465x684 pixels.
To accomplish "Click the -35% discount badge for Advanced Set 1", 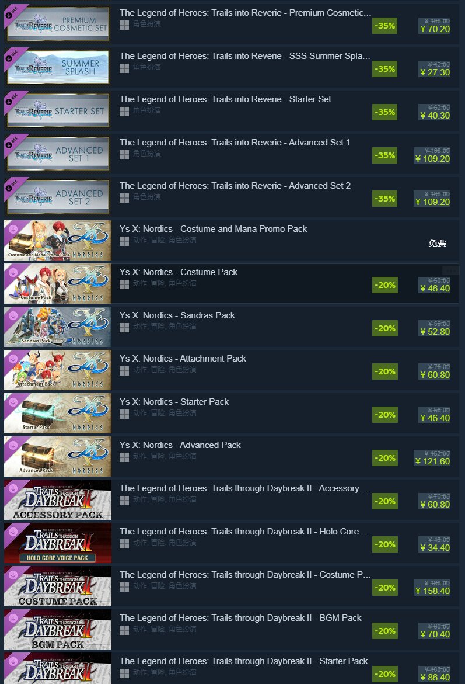I will pyautogui.click(x=385, y=155).
